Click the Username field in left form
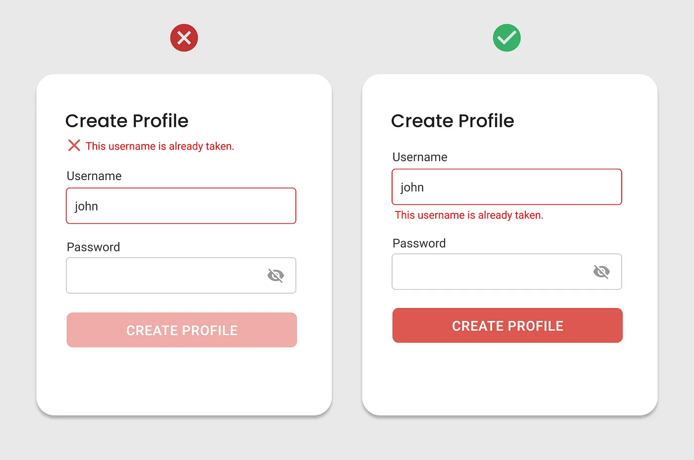 click(181, 206)
